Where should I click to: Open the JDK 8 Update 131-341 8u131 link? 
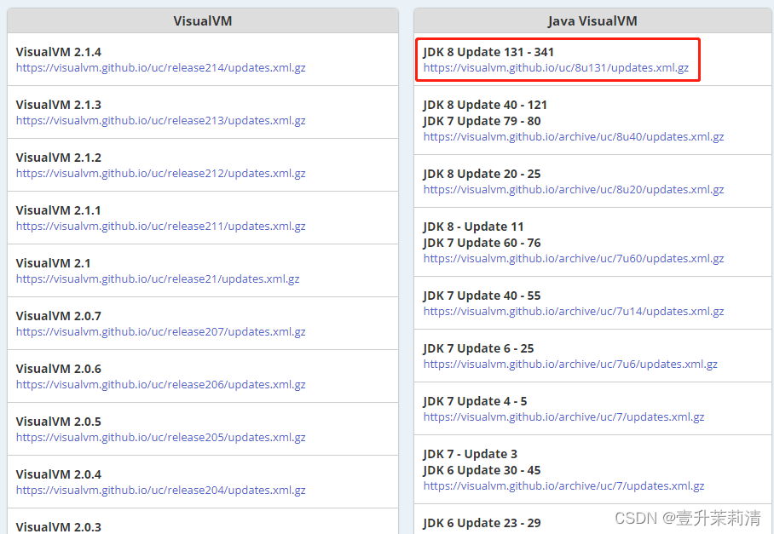tap(556, 67)
